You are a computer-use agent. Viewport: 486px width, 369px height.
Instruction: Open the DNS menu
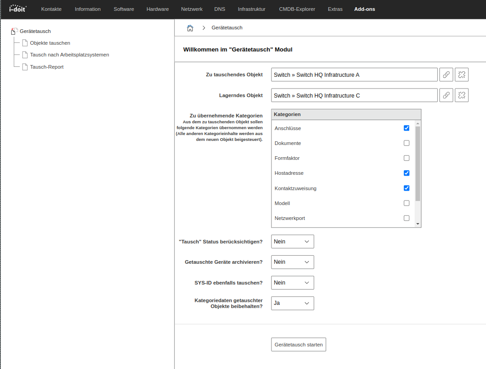click(220, 9)
